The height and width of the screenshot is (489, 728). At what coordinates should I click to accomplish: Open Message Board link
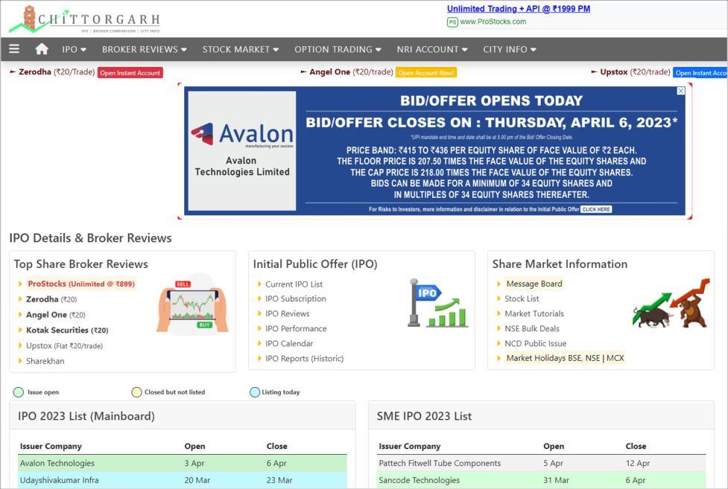(x=534, y=284)
